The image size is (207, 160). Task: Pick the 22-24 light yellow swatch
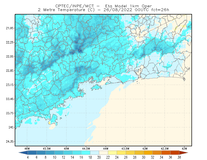[112, 153]
